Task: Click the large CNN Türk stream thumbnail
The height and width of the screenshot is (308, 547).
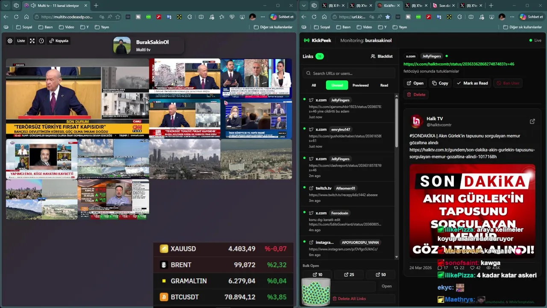Action: click(x=77, y=98)
